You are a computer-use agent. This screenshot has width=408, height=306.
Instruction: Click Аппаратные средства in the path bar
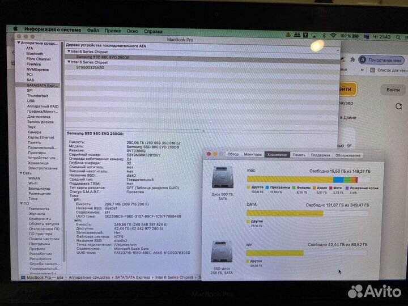pos(89,277)
